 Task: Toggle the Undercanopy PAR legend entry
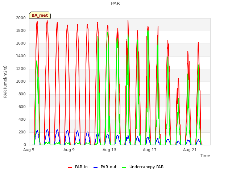click(143, 167)
